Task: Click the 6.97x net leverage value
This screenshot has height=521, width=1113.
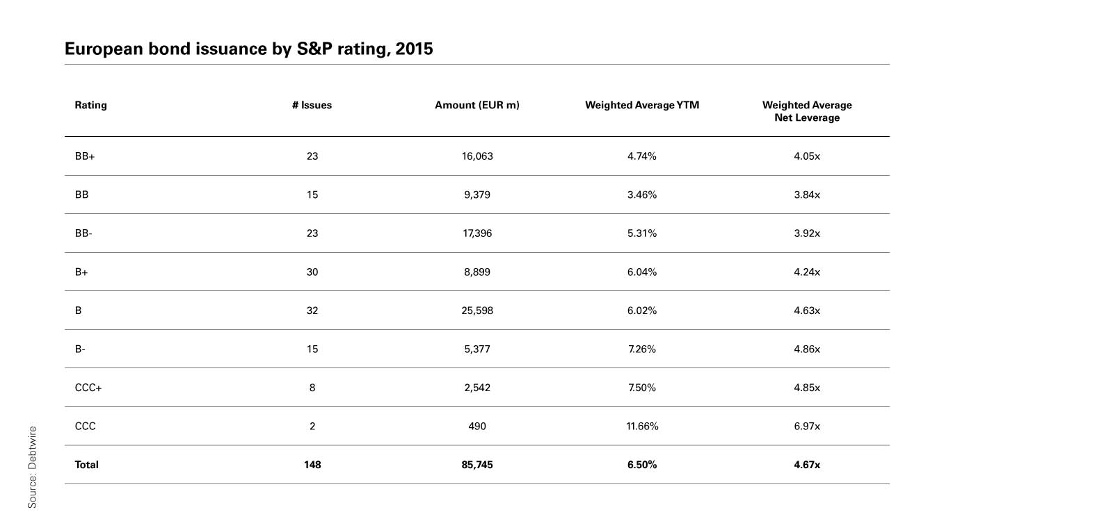Action: tap(807, 426)
